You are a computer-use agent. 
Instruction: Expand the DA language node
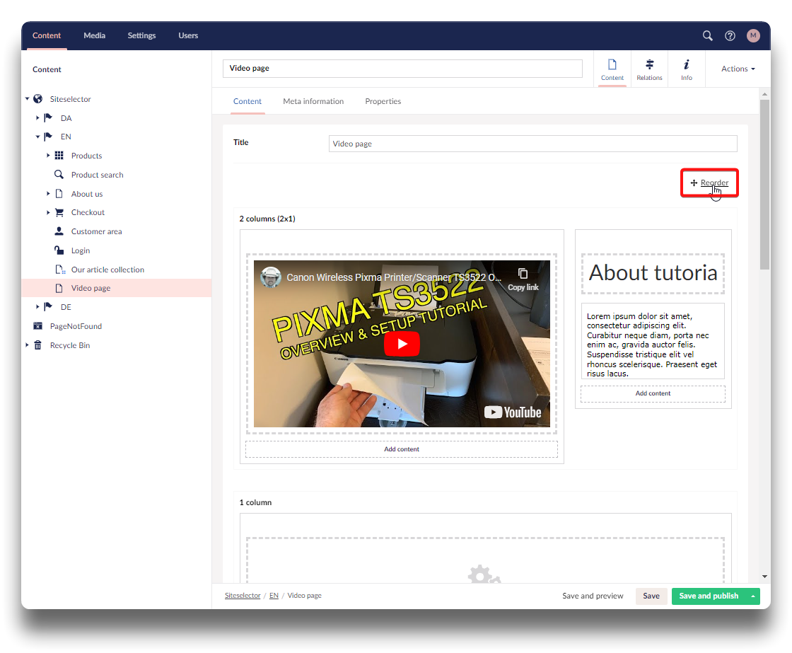37,118
